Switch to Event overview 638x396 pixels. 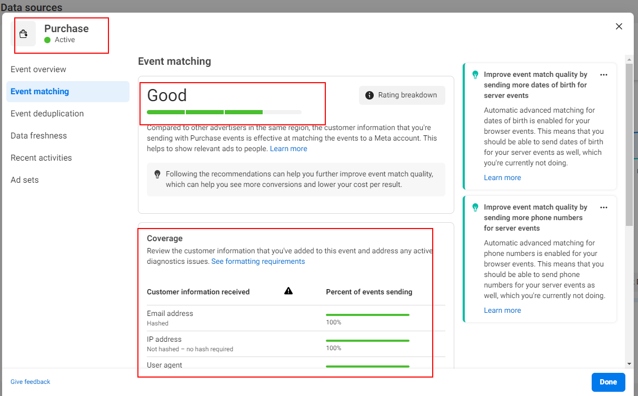click(x=38, y=70)
